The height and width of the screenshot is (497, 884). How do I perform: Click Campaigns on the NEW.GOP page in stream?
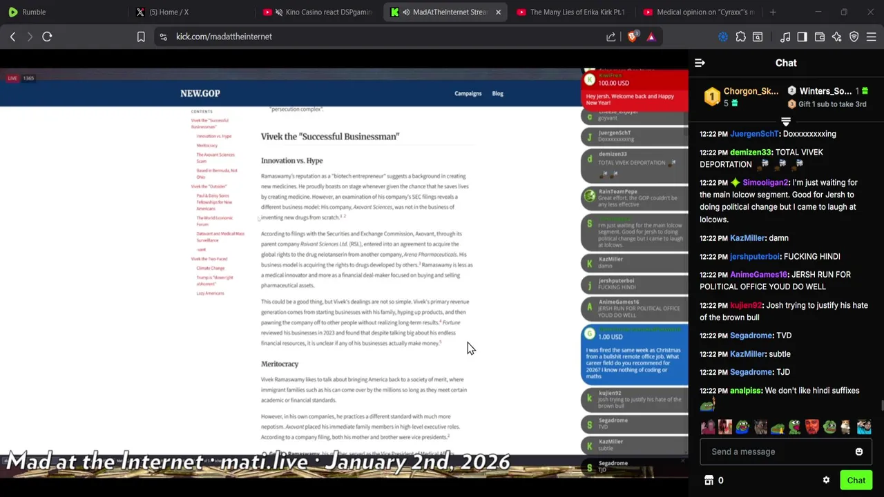468,93
